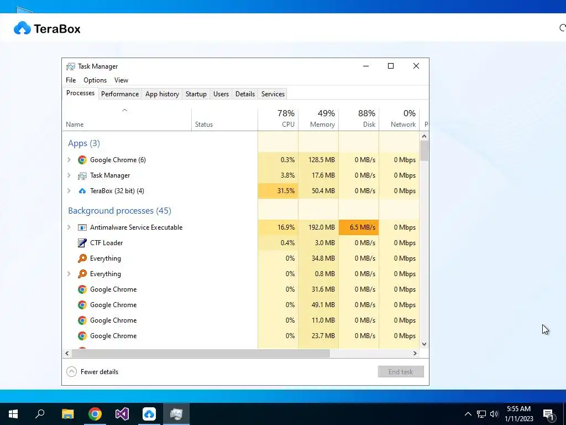Select the 31.5% CPU cell for TeraBox
The height and width of the screenshot is (425, 566).
tap(278, 191)
